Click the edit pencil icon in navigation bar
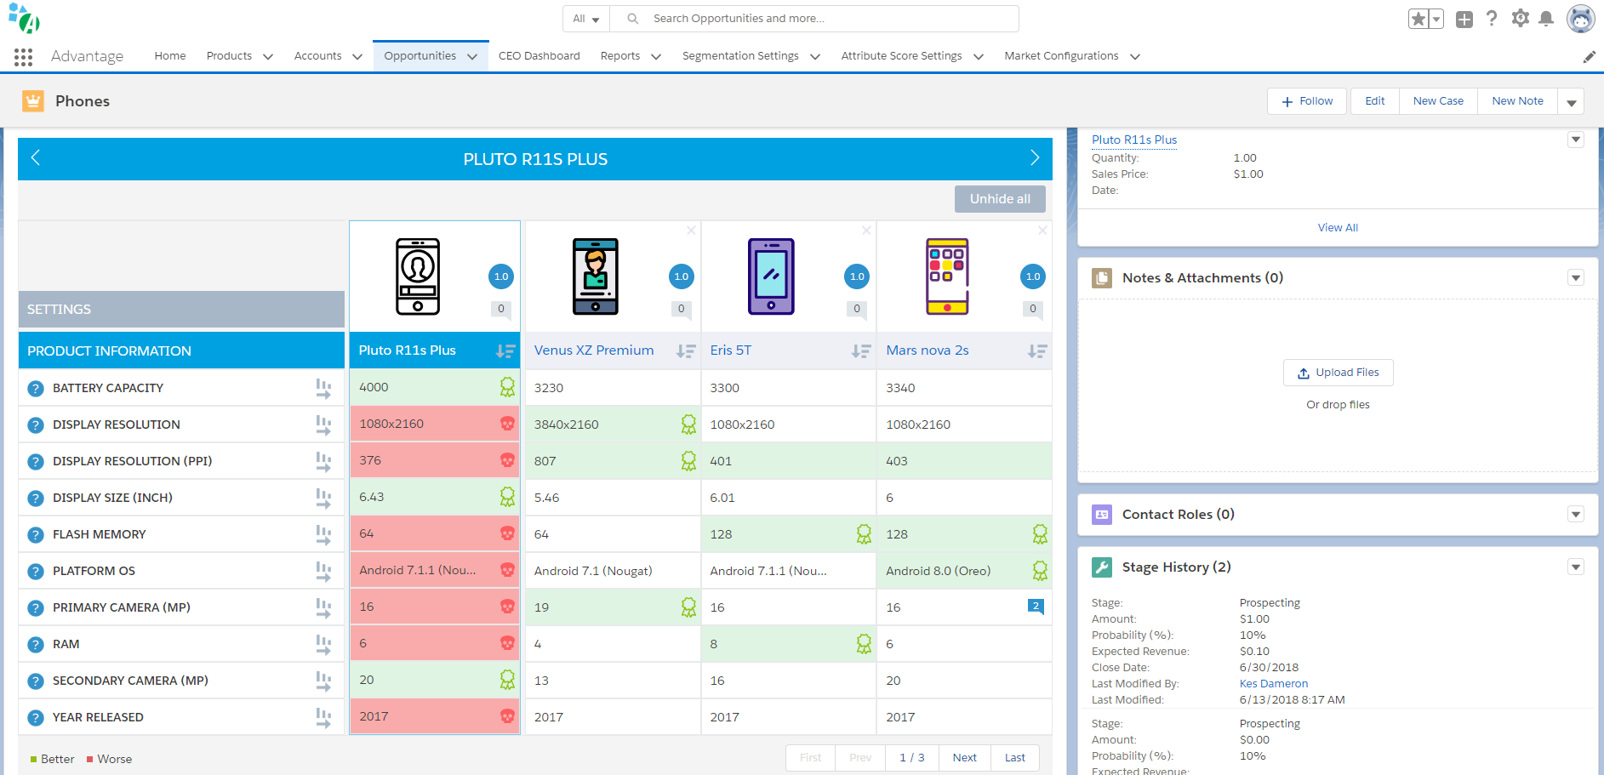The image size is (1604, 775). tap(1589, 57)
